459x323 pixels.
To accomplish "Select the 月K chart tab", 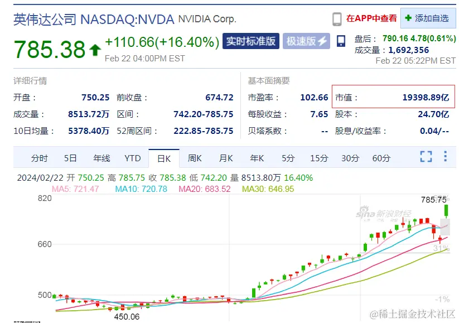I will pyautogui.click(x=226, y=158).
